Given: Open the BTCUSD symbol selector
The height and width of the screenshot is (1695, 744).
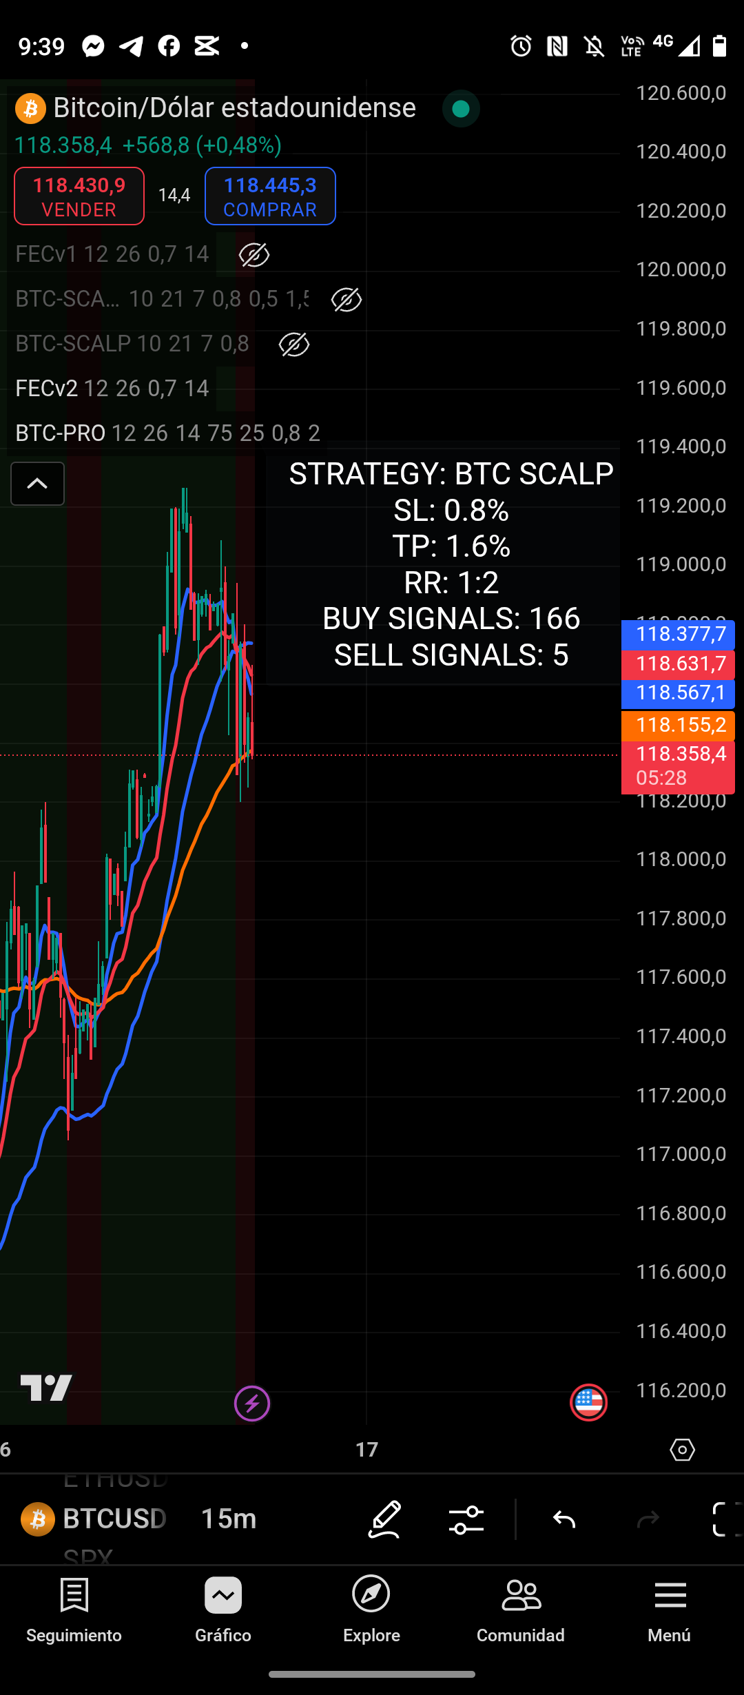Looking at the screenshot, I should [94, 1519].
